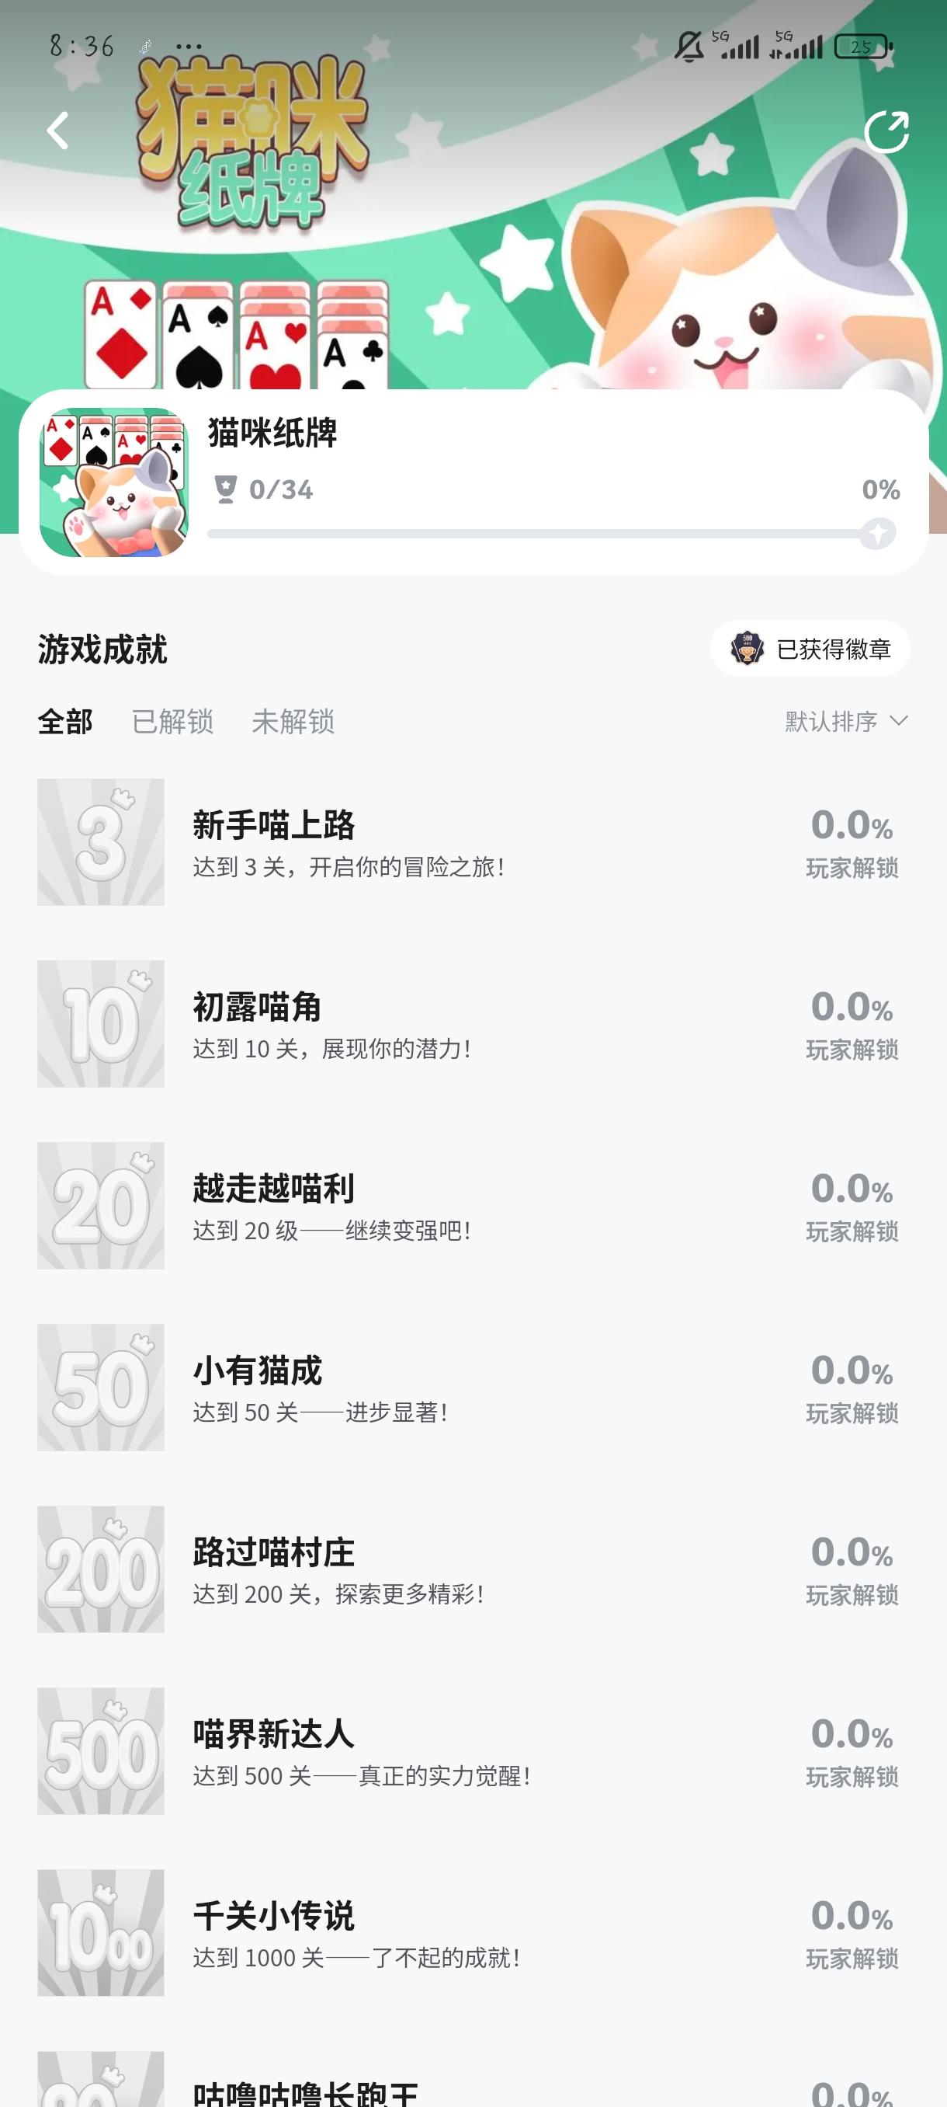Open the 猫咪纸牌 game app icon
The width and height of the screenshot is (947, 2107).
pos(113,482)
